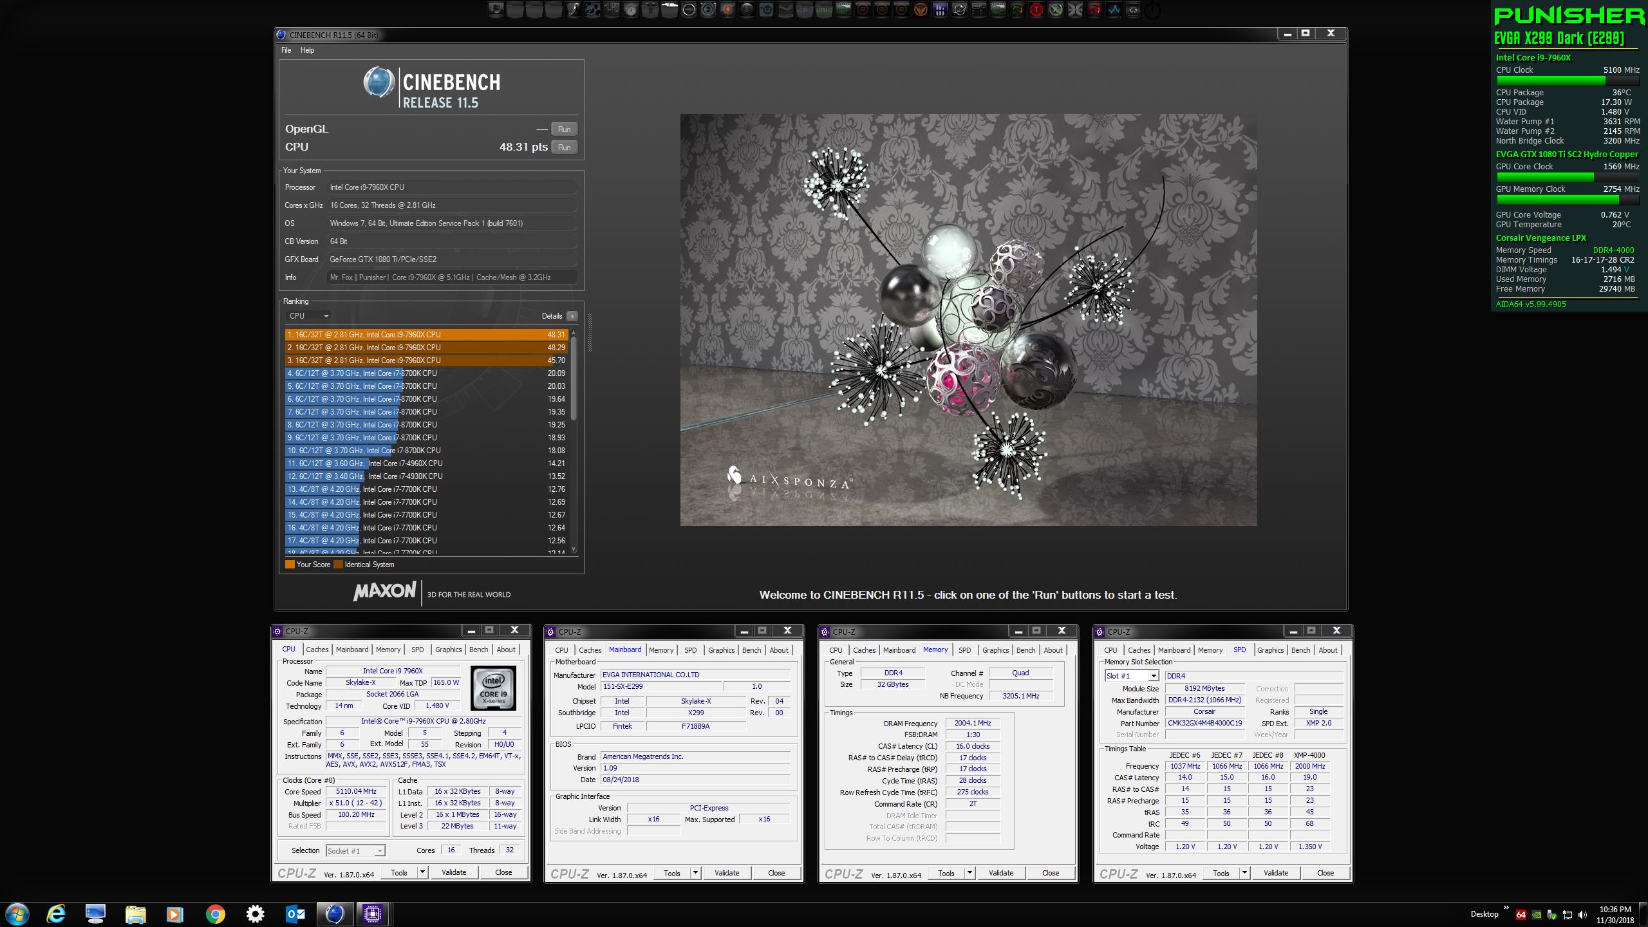This screenshot has height=927, width=1648.
Task: Open Windows Explorer folder icon on taskbar
Action: (135, 914)
